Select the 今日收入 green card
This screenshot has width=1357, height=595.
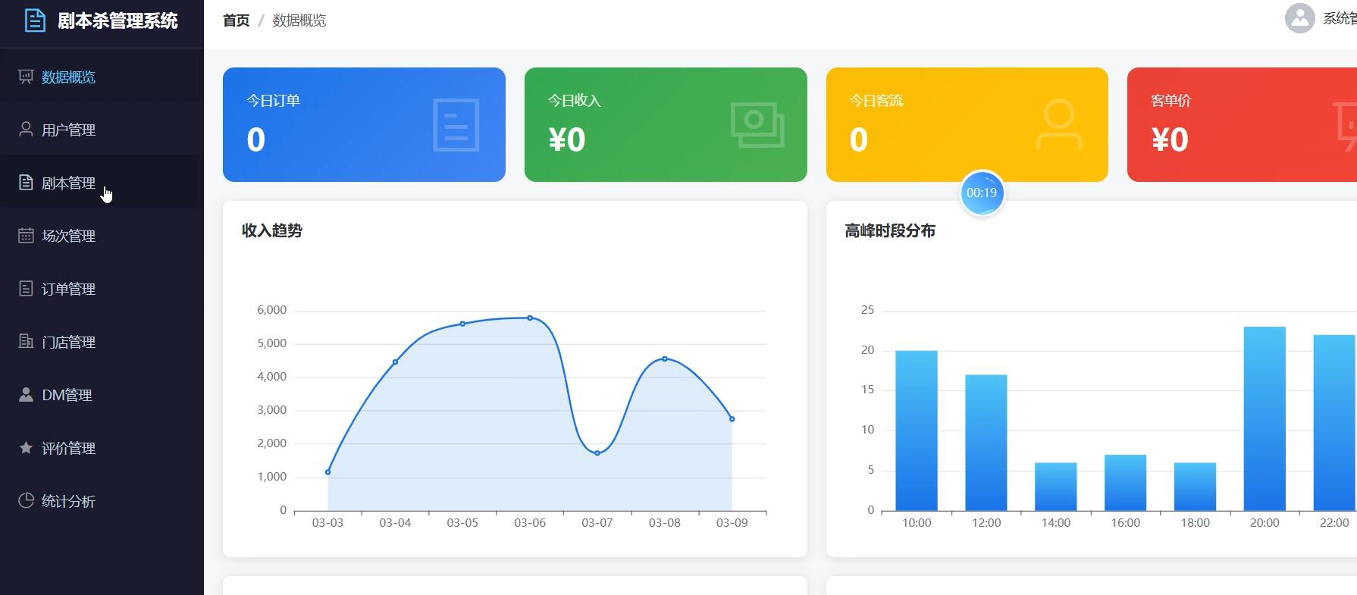(x=666, y=124)
